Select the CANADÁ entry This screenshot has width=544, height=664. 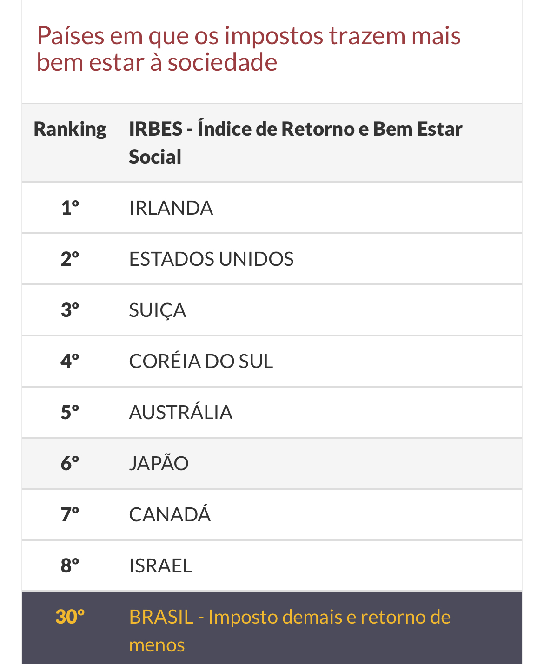[170, 514]
